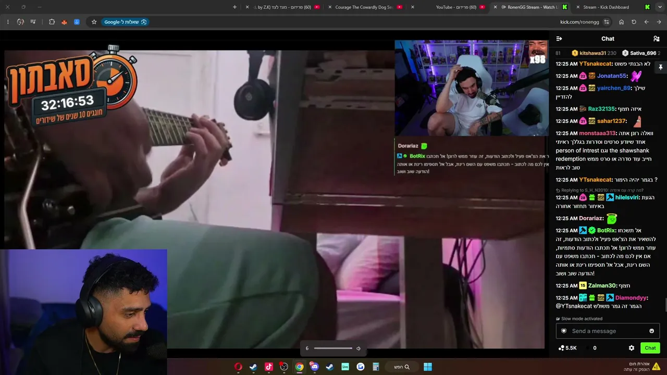Select the RonenGG Stream tab

click(x=532, y=7)
